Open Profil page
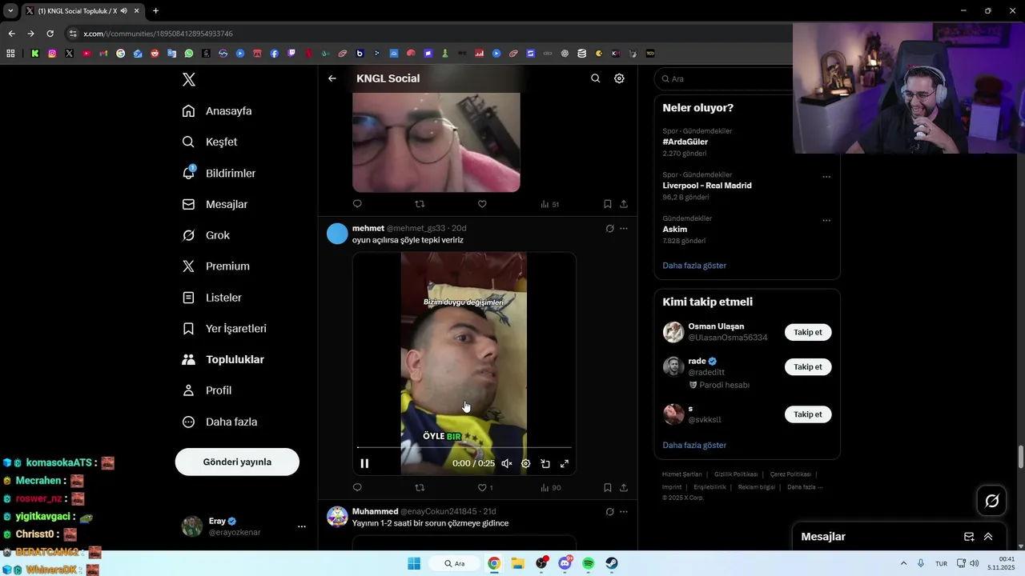Viewport: 1025px width, 576px height. tap(207, 390)
